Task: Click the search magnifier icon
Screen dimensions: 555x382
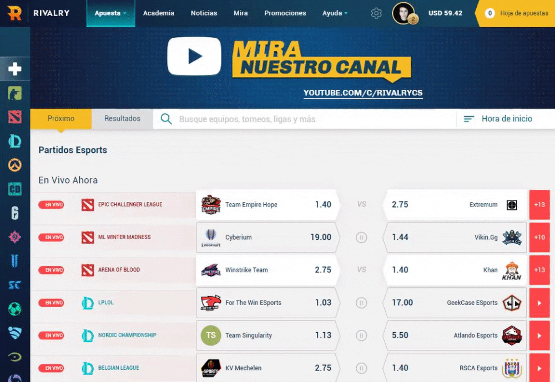Action: (166, 119)
